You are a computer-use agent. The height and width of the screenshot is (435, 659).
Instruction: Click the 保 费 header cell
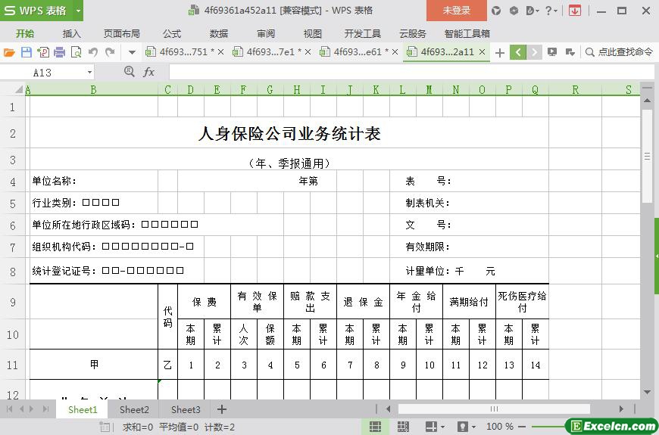click(x=205, y=302)
